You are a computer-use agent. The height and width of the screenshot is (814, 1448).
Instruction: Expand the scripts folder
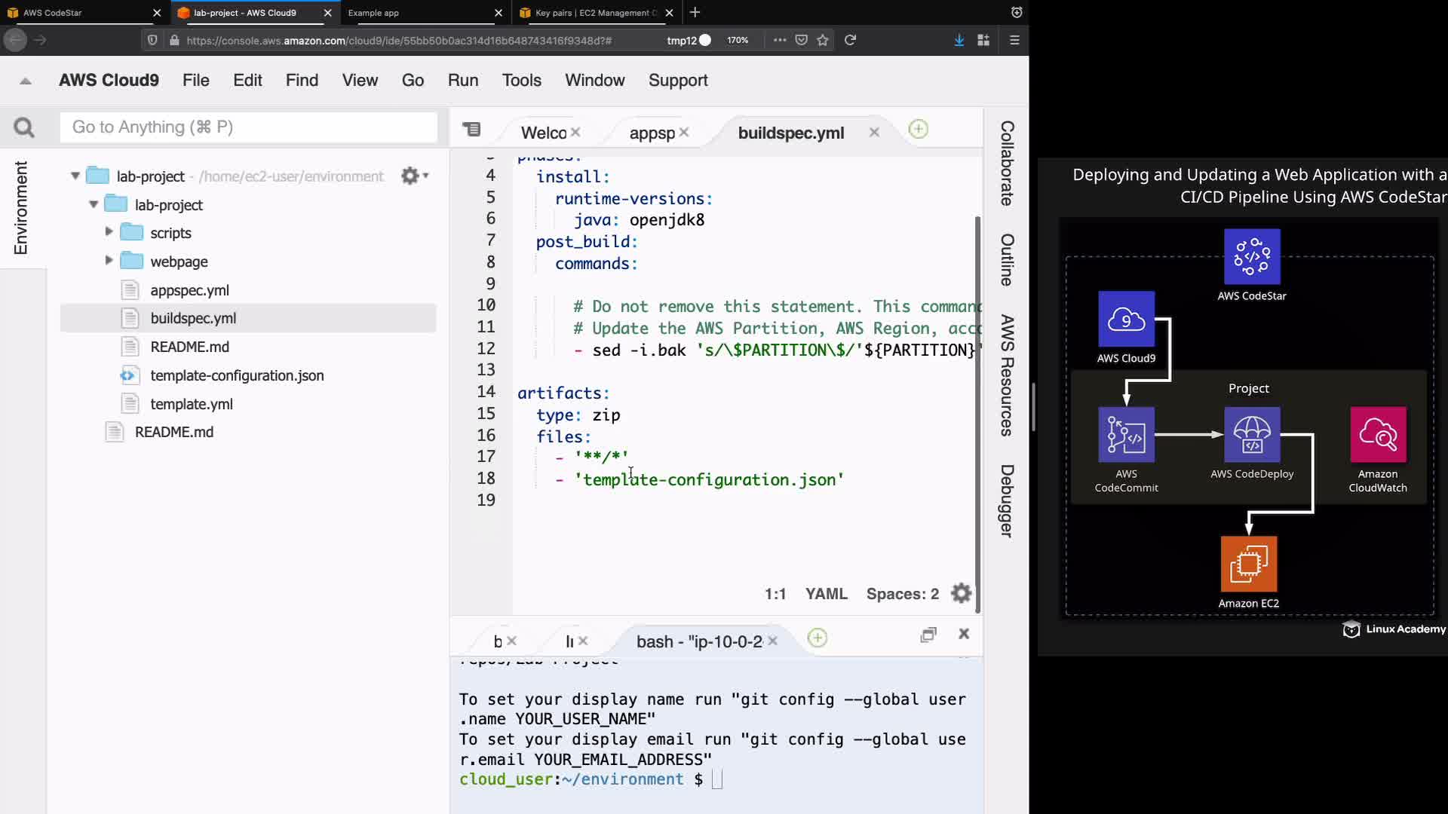109,232
